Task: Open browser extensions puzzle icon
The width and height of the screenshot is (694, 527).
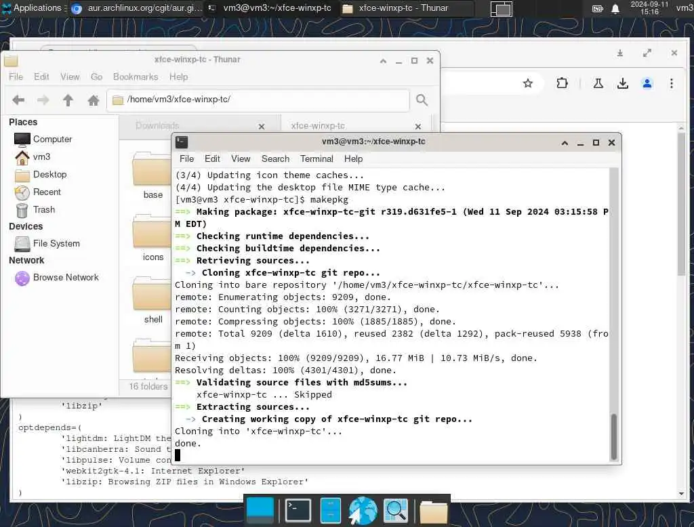Action: (x=562, y=83)
